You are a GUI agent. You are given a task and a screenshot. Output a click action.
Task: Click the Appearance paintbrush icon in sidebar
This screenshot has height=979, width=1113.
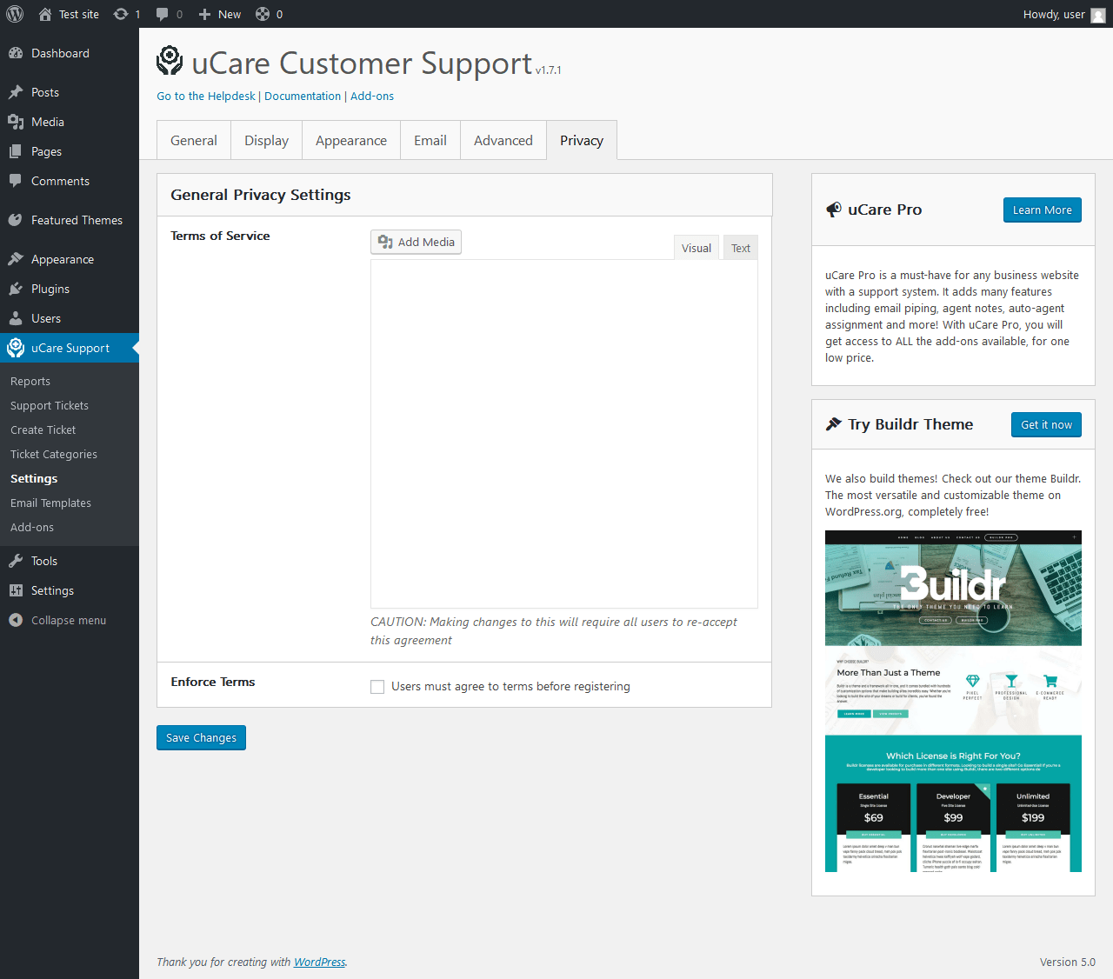(16, 259)
